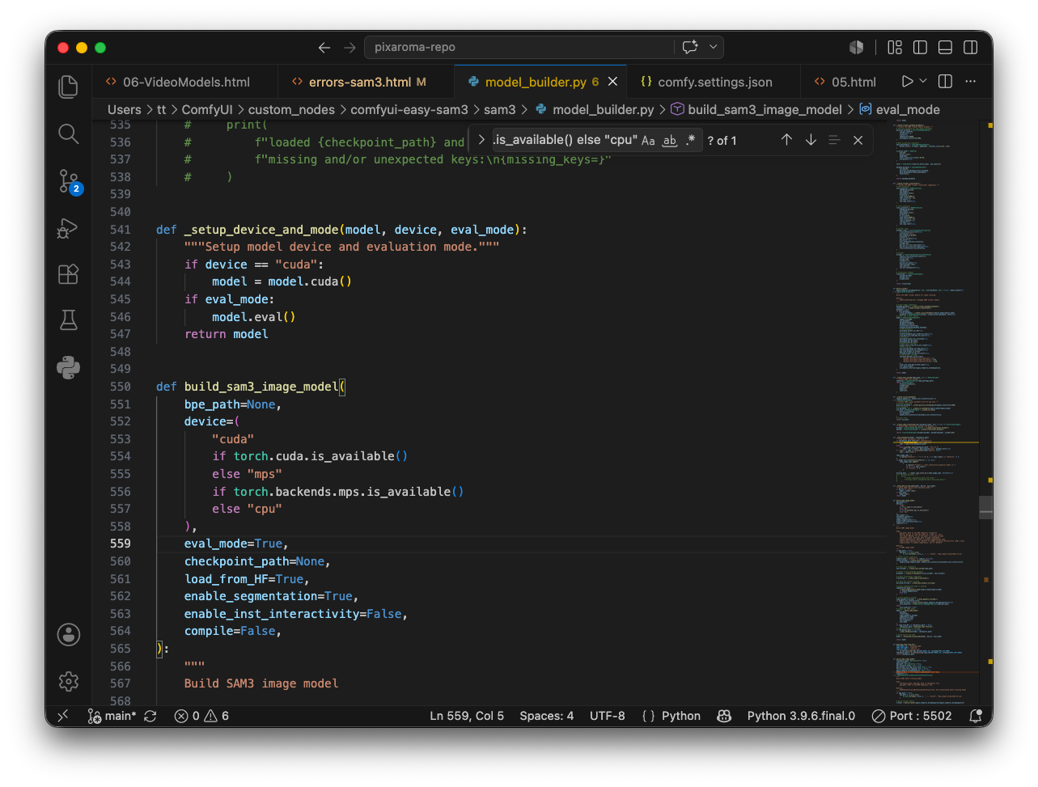Click the comfyui-easy-sam3 breadcrumb

[x=409, y=109]
